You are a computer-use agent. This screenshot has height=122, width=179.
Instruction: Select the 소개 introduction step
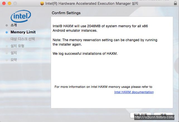(14, 25)
